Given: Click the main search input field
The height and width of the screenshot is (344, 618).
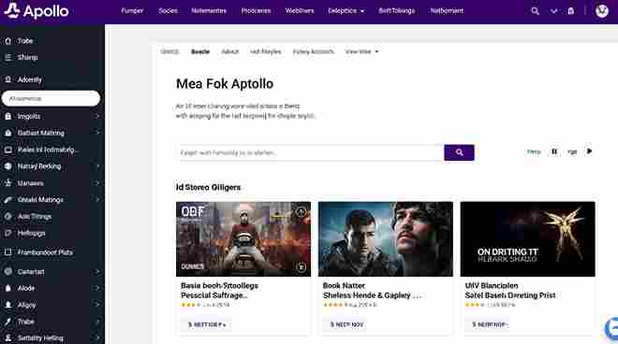Looking at the screenshot, I should click(310, 152).
